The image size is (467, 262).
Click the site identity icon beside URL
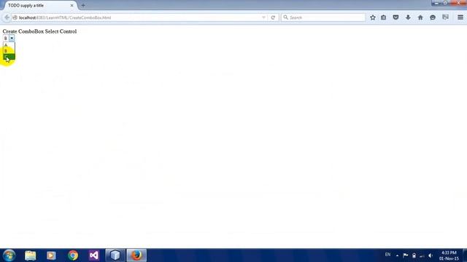click(15, 17)
